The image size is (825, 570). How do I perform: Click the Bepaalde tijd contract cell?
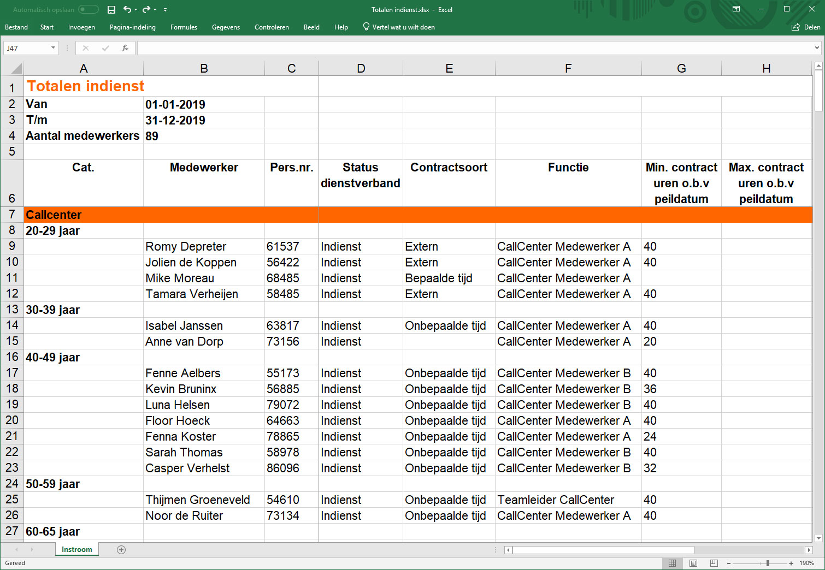tap(449, 278)
